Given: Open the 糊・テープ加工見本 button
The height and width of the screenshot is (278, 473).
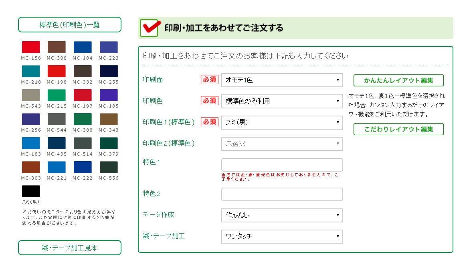Looking at the screenshot, I should pyautogui.click(x=70, y=248).
